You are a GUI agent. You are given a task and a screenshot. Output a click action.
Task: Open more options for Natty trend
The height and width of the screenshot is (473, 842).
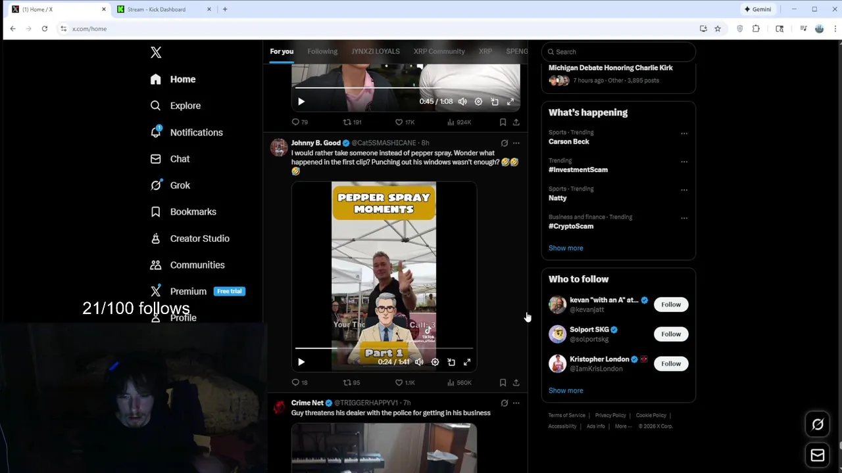coord(684,190)
